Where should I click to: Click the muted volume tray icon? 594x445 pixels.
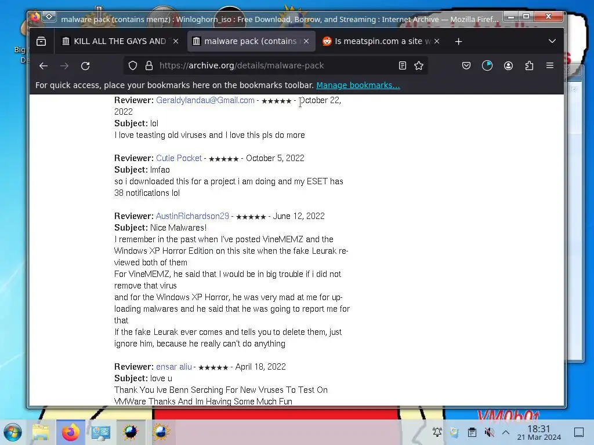[489, 432]
